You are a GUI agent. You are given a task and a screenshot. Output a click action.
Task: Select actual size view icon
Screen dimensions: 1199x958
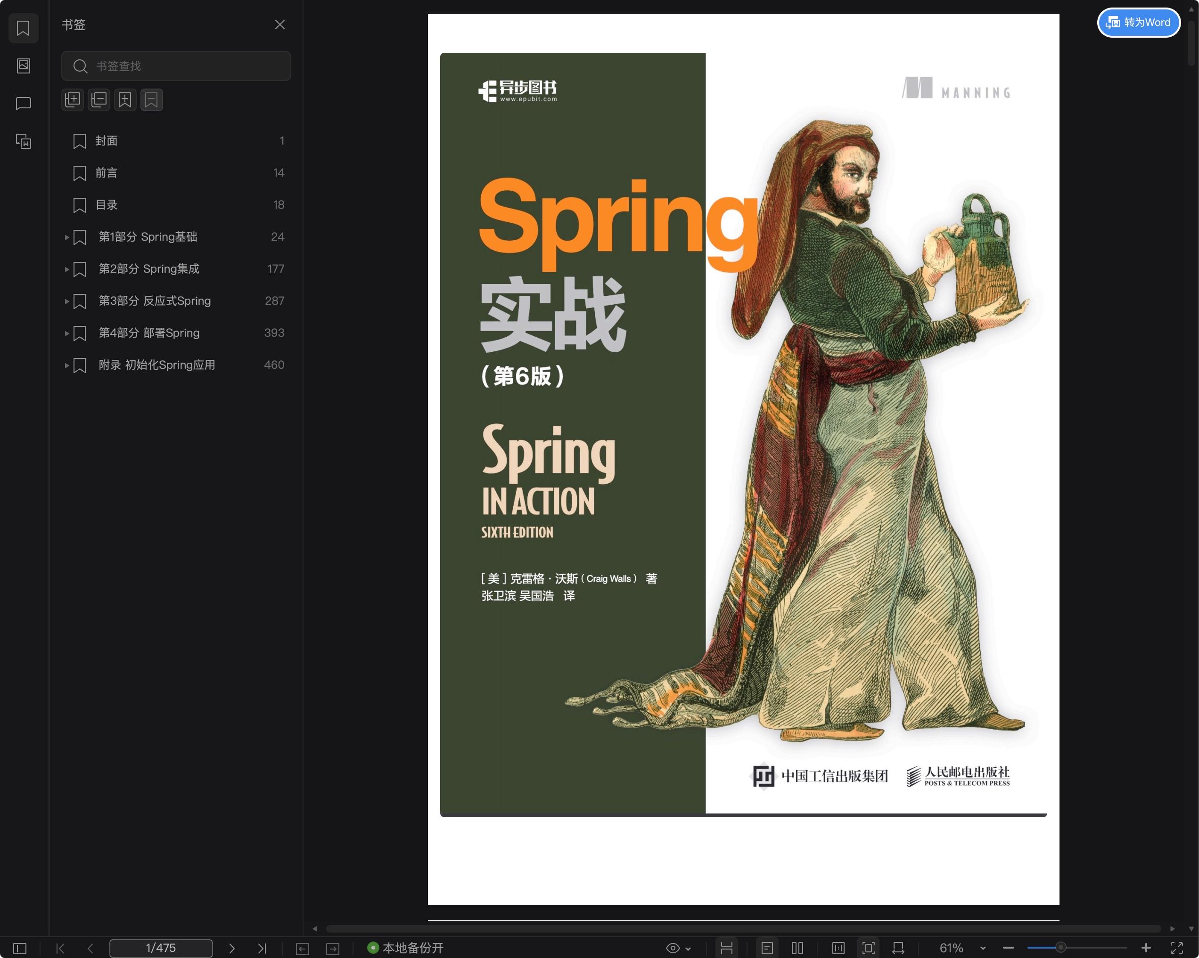(838, 948)
